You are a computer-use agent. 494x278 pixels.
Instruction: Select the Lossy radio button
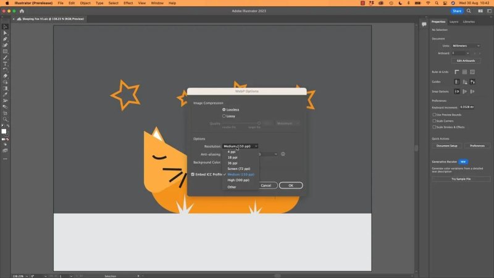point(224,116)
